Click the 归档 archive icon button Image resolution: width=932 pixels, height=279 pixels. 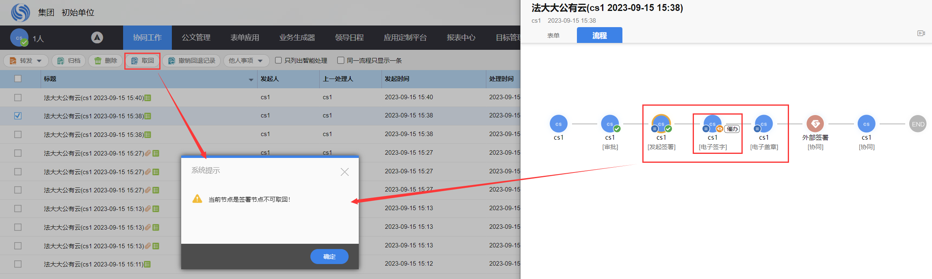61,61
